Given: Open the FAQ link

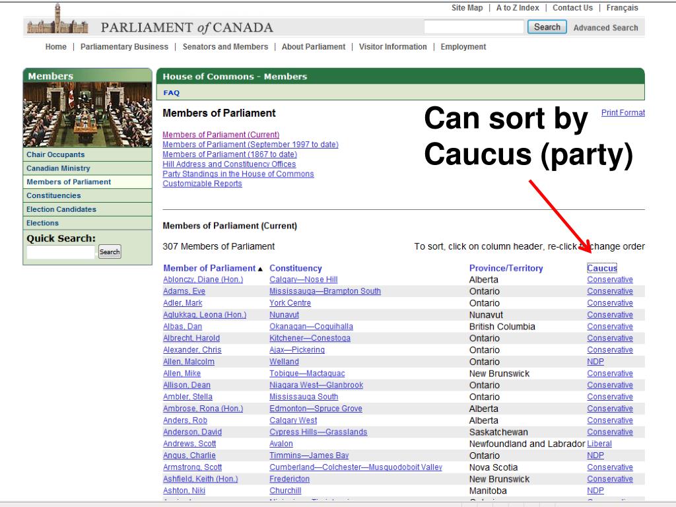Looking at the screenshot, I should click(171, 92).
